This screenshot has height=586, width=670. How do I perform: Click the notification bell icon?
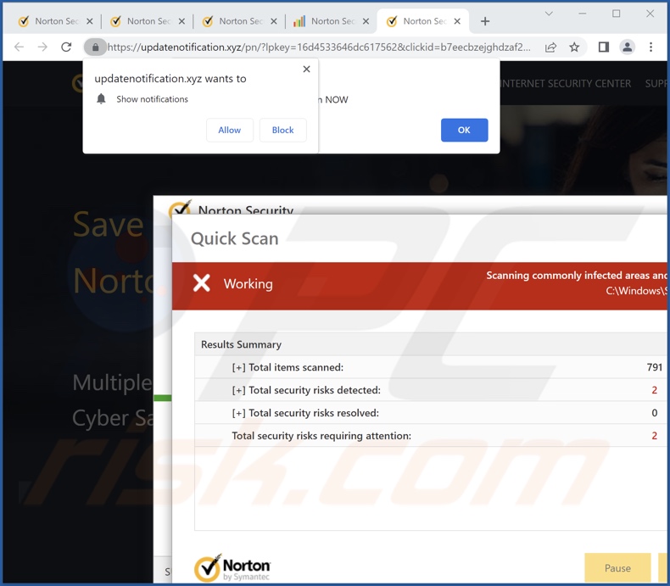coord(101,99)
